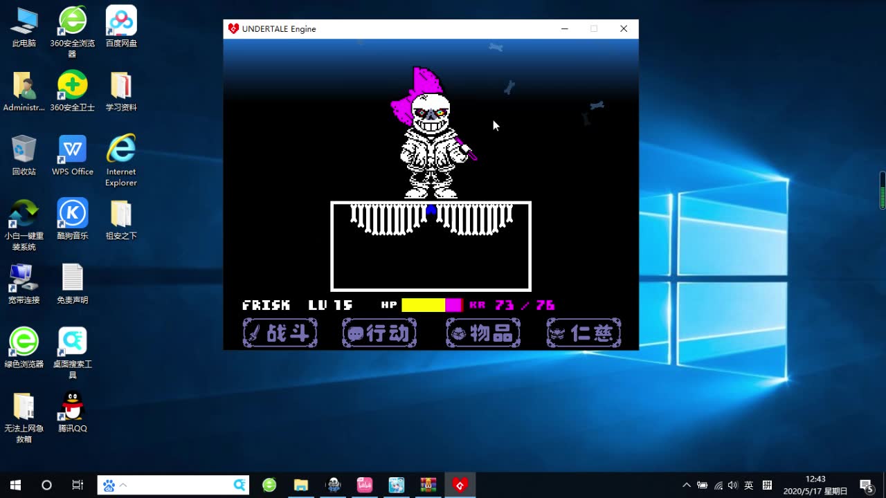This screenshot has height=498, width=886.
Task: Open the 无法上网急救箱 folder icon
Action: pyautogui.click(x=24, y=418)
